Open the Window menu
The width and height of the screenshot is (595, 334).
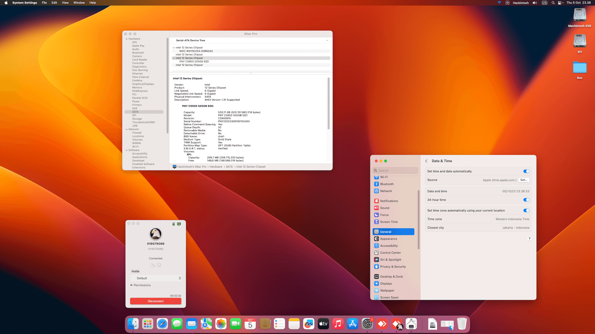(79, 3)
